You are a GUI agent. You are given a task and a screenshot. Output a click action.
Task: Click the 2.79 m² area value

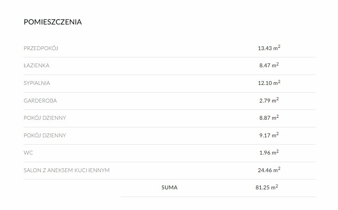tap(269, 100)
